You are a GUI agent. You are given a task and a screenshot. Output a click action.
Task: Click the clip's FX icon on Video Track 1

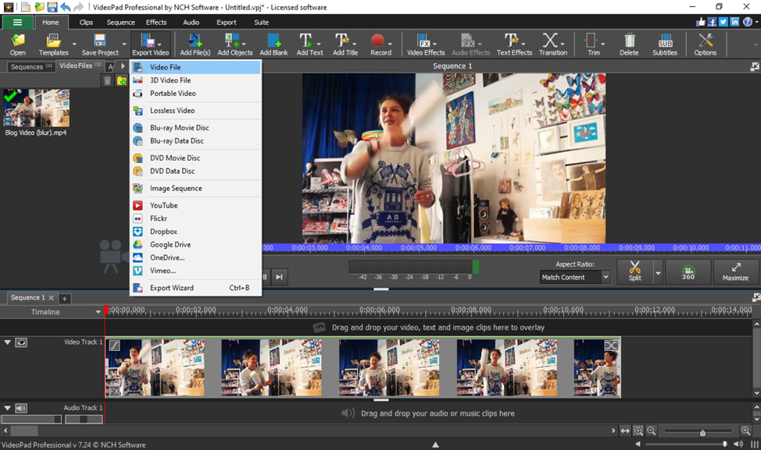(x=114, y=392)
